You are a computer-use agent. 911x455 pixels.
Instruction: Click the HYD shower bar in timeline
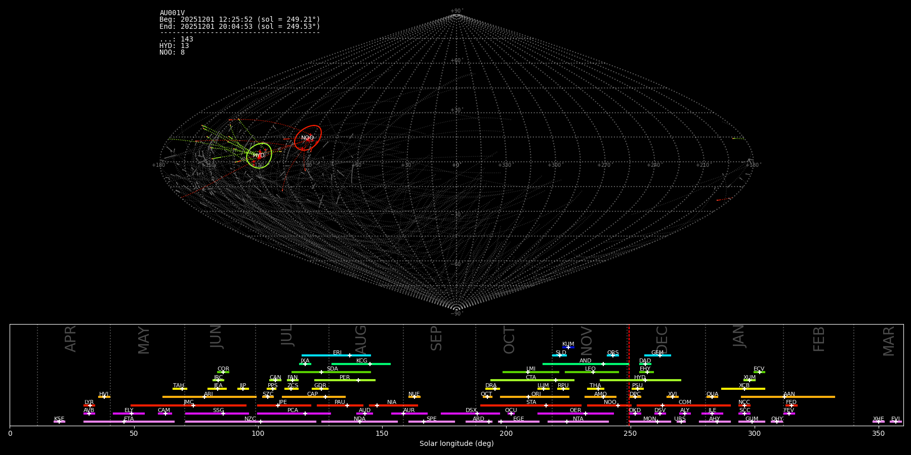(640, 380)
